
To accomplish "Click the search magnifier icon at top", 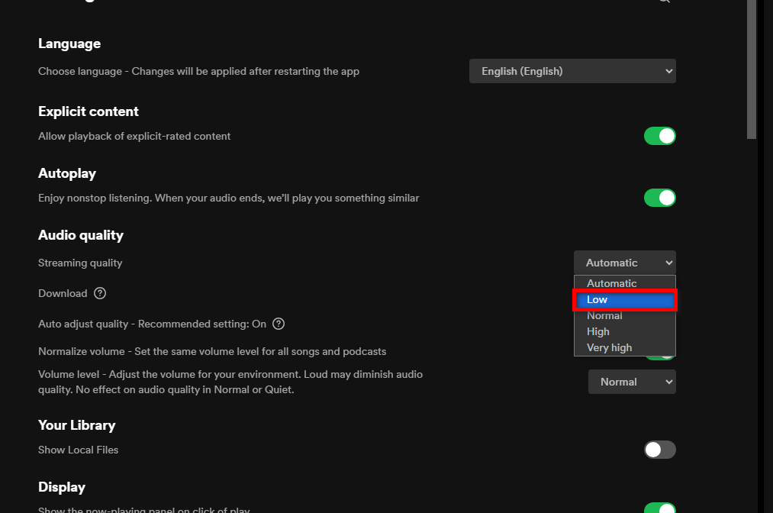I will coord(664,2).
